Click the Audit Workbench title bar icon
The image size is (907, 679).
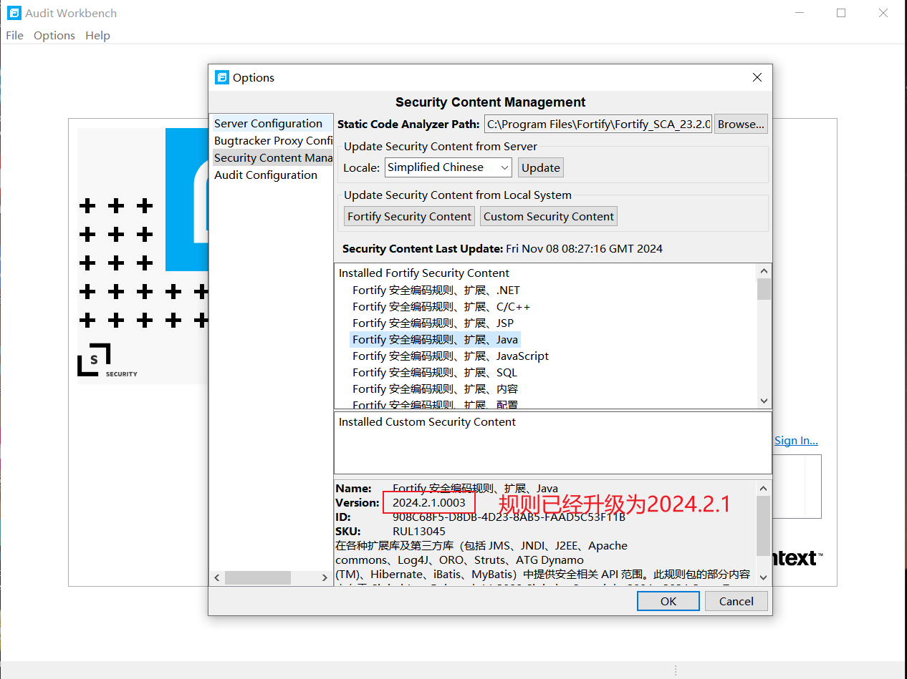click(13, 13)
